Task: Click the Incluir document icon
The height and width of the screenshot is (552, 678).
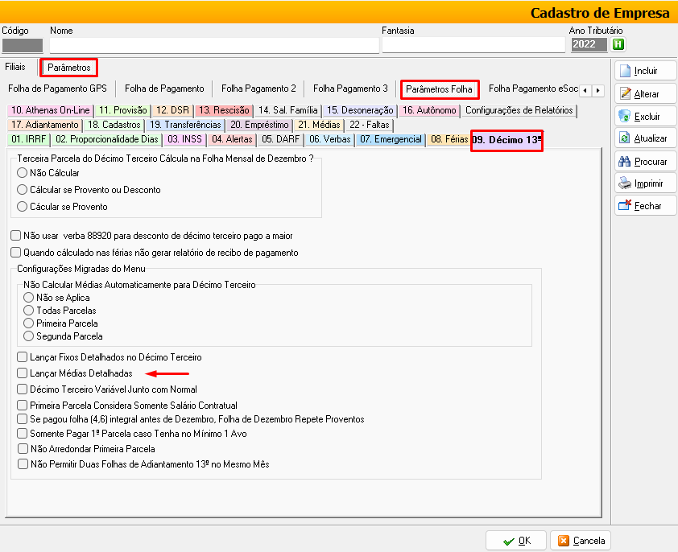Action: (625, 71)
